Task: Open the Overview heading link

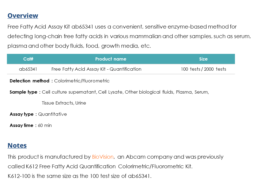Action: pos(23,16)
